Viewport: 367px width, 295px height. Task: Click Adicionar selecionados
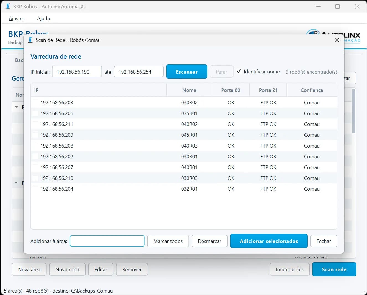pyautogui.click(x=269, y=241)
